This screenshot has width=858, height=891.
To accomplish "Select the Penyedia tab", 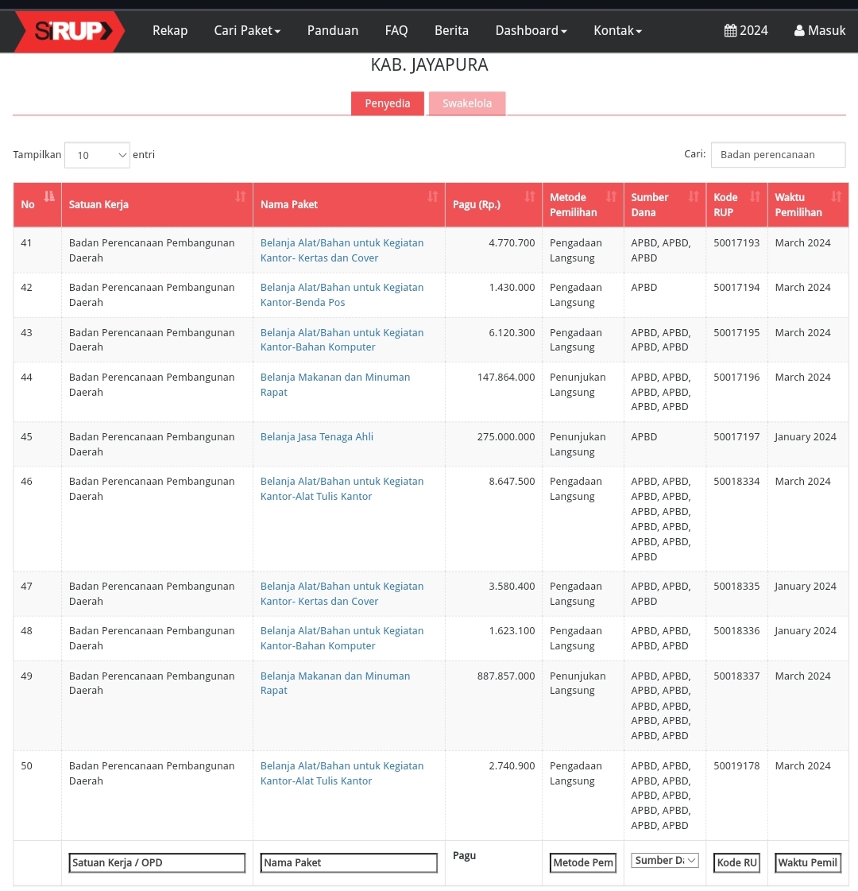I will tap(388, 103).
